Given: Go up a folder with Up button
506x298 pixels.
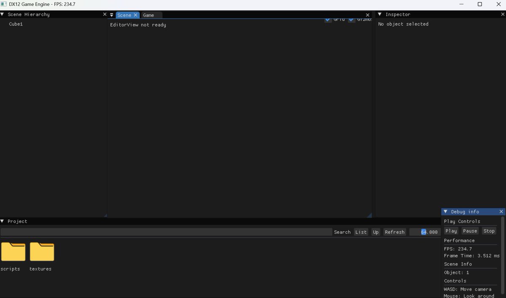Looking at the screenshot, I should [376, 232].
